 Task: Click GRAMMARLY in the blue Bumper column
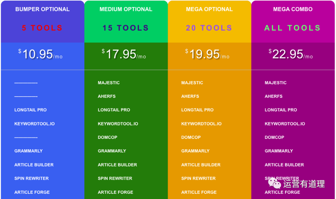(29, 151)
